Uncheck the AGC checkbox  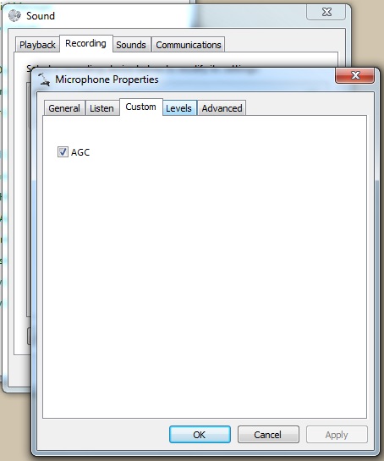tap(63, 152)
